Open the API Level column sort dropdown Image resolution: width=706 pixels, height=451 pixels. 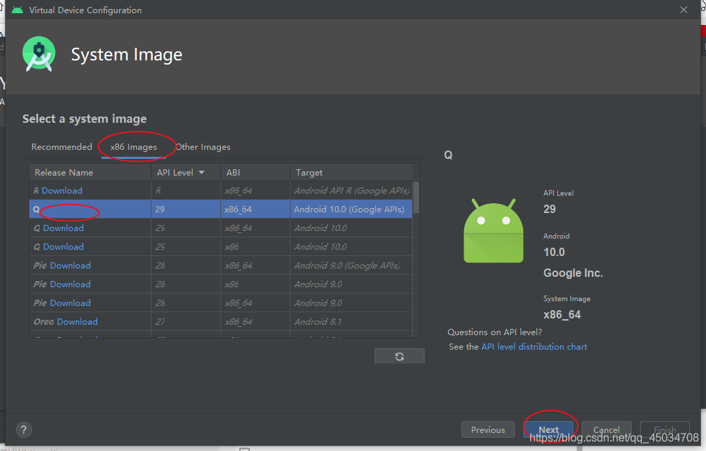(x=202, y=172)
